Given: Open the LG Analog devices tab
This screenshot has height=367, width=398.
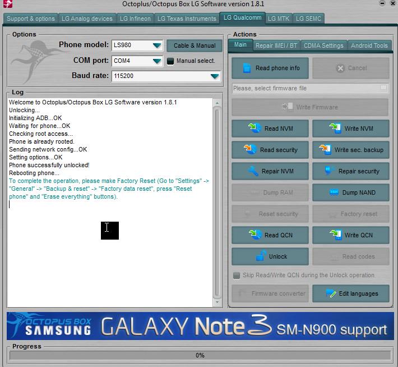Looking at the screenshot, I should pos(87,19).
